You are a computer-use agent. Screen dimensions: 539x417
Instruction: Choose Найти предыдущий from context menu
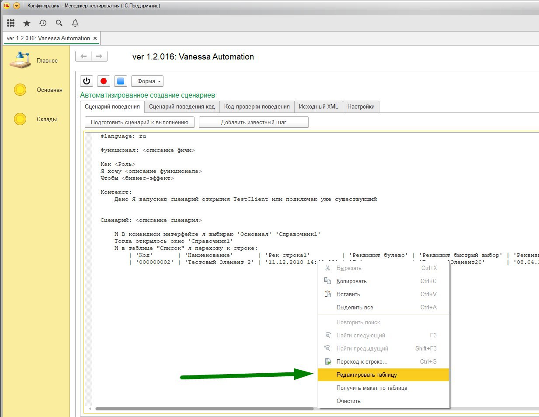[x=383, y=349]
